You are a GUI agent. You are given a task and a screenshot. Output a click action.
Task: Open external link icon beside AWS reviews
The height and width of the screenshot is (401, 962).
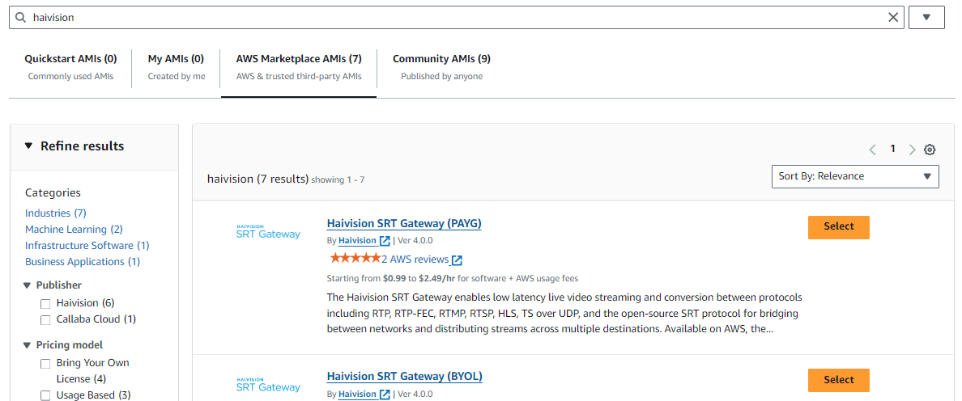[458, 260]
